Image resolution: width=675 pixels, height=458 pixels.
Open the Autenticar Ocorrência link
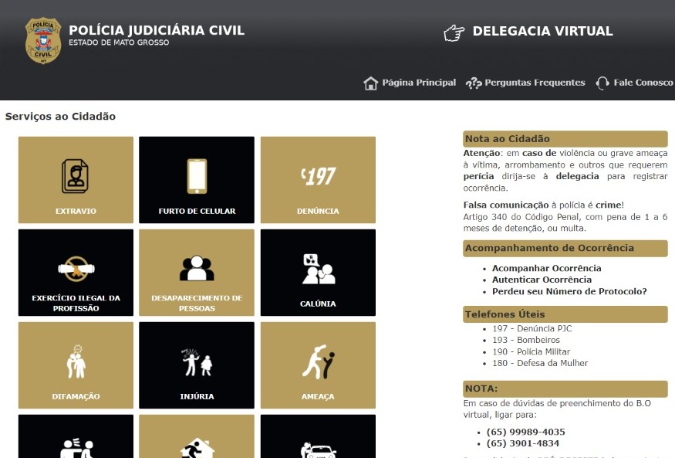point(542,280)
